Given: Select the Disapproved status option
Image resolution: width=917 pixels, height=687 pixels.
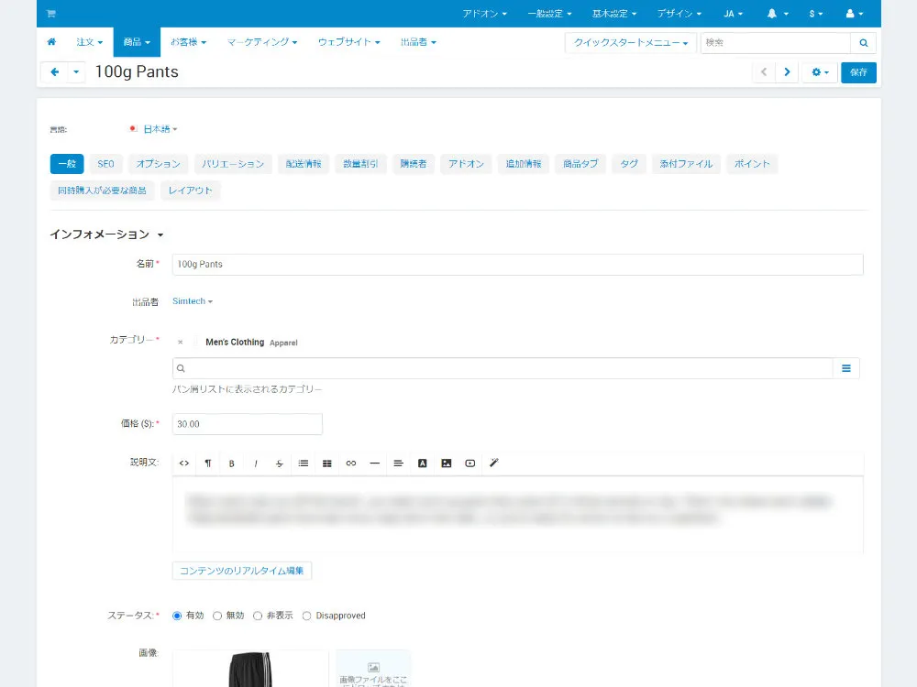Looking at the screenshot, I should (x=307, y=616).
